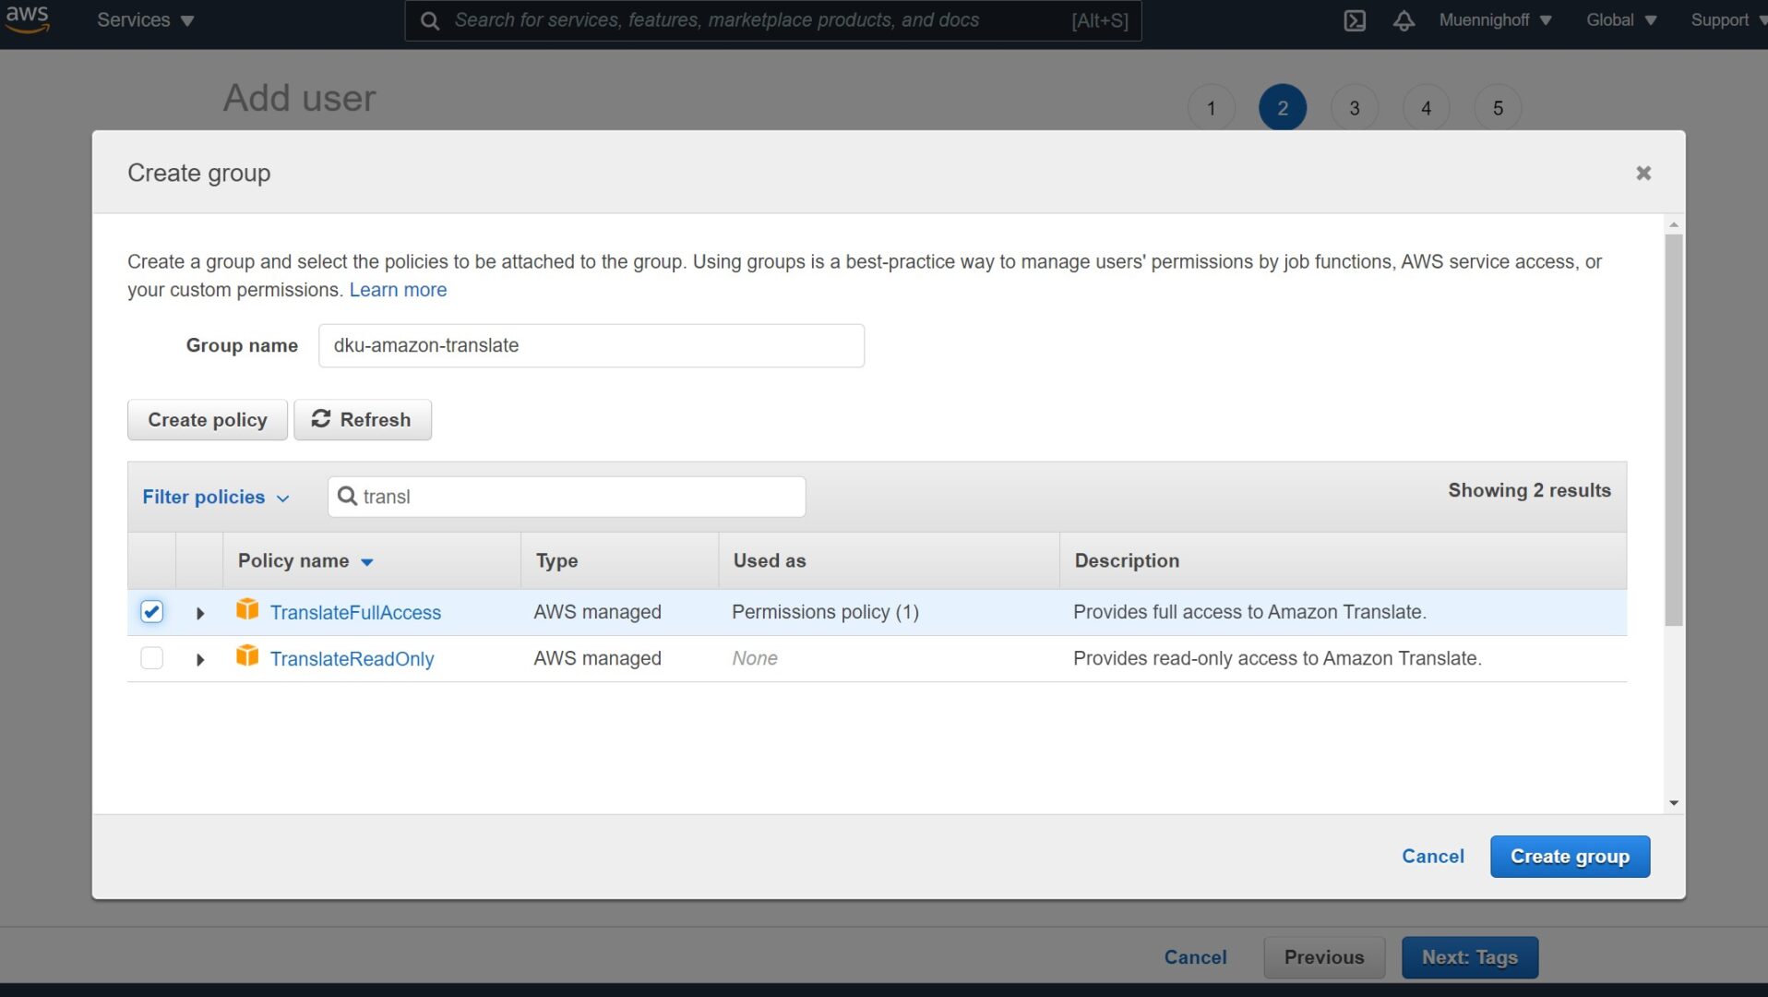Screen dimensions: 1768x997
Task: Open the notifications bell
Action: point(1404,20)
